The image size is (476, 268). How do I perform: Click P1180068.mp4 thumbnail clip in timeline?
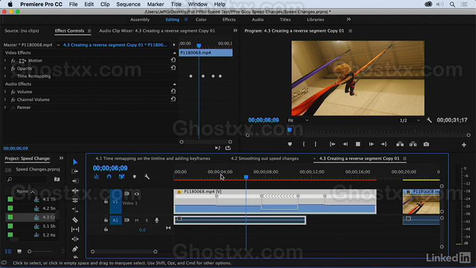pos(421,202)
